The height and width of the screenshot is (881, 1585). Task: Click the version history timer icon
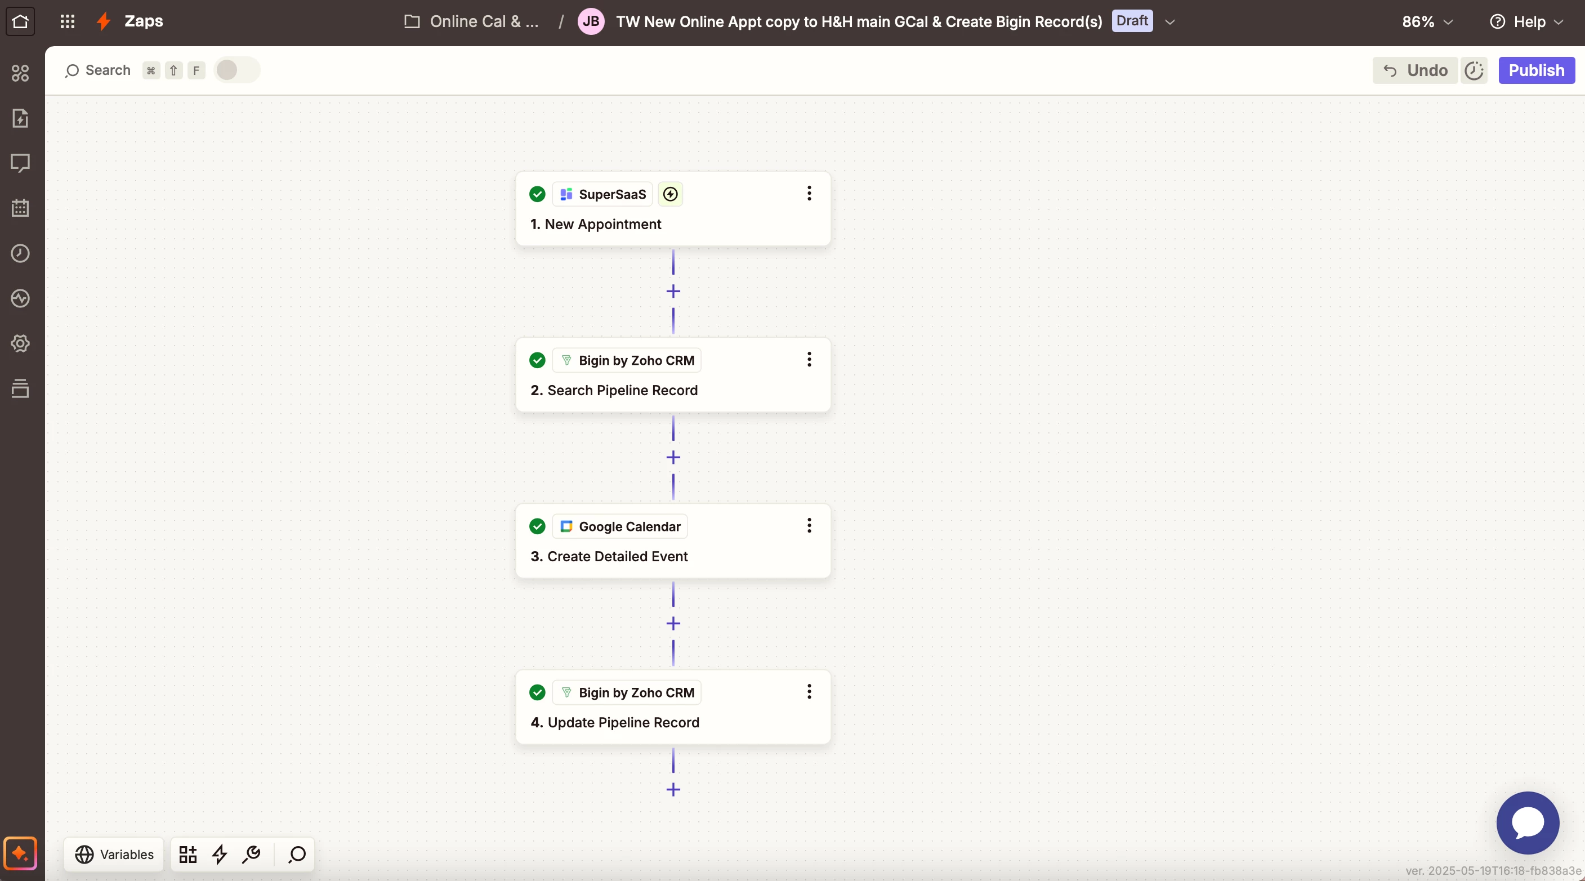pyautogui.click(x=1474, y=71)
